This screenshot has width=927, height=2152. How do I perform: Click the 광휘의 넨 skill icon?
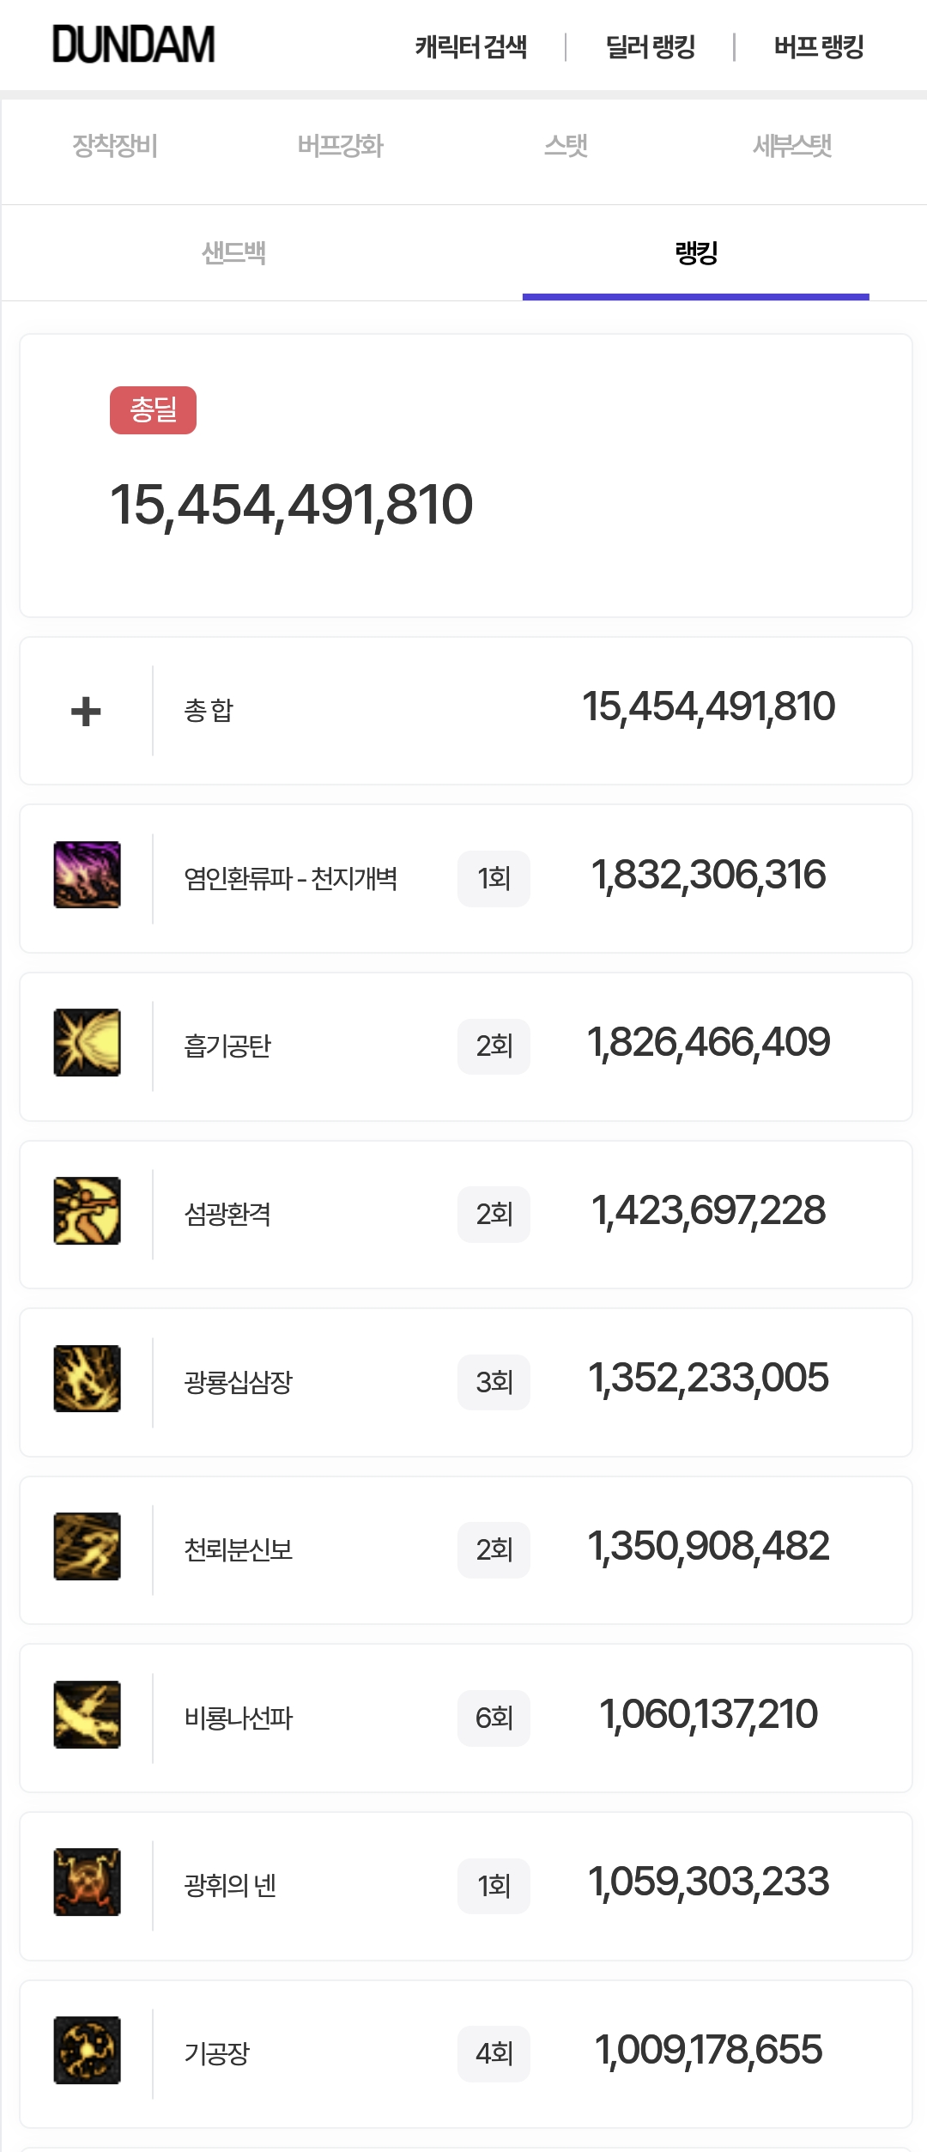87,1882
